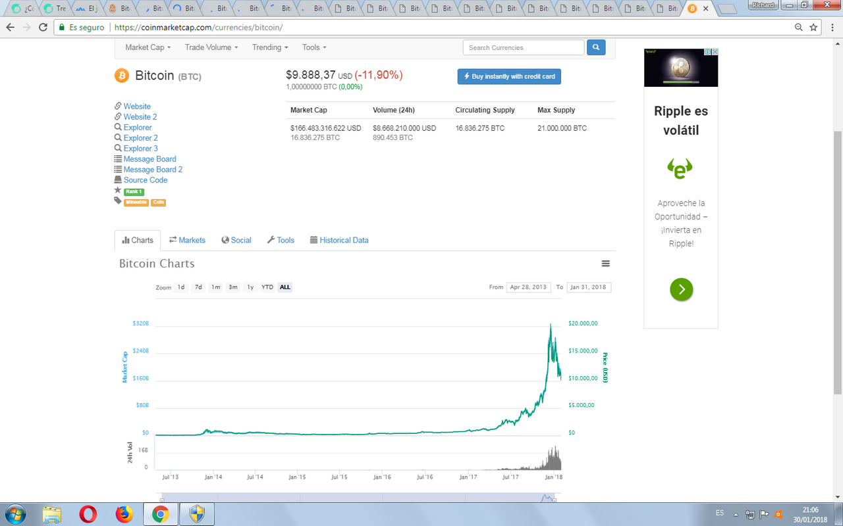Click the secure padlock icon
This screenshot has height=526, width=843.
[61, 28]
